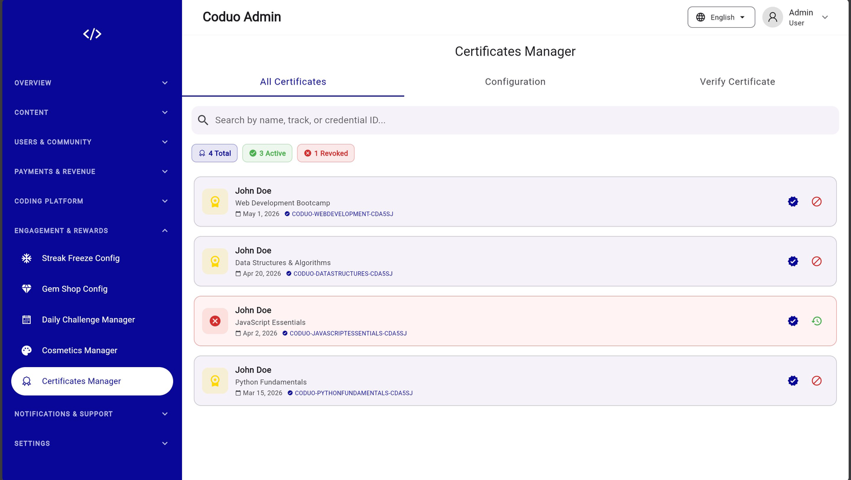
Task: Switch to the Configuration tab
Action: click(x=515, y=82)
